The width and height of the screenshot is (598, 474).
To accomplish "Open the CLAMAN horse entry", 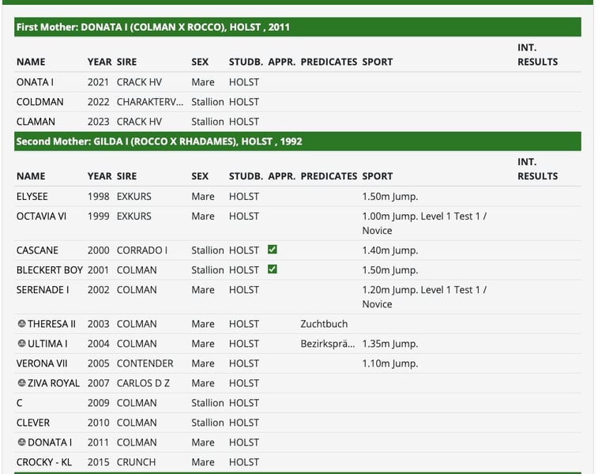I will pos(36,122).
